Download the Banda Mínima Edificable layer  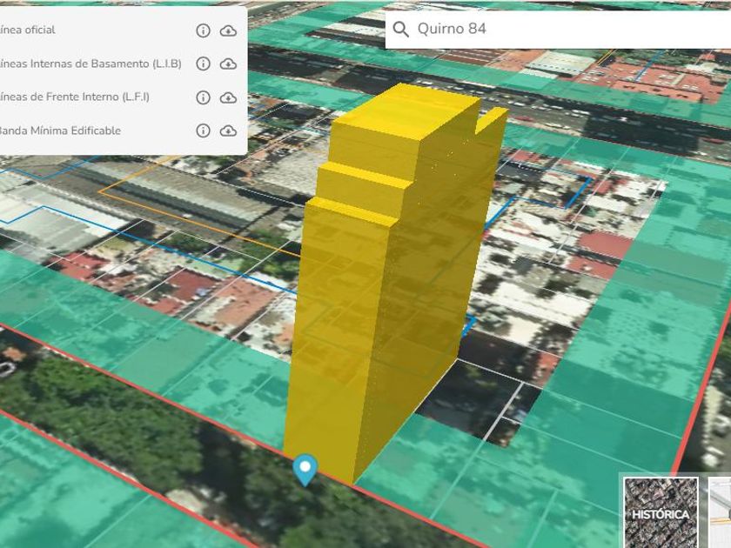click(x=228, y=130)
